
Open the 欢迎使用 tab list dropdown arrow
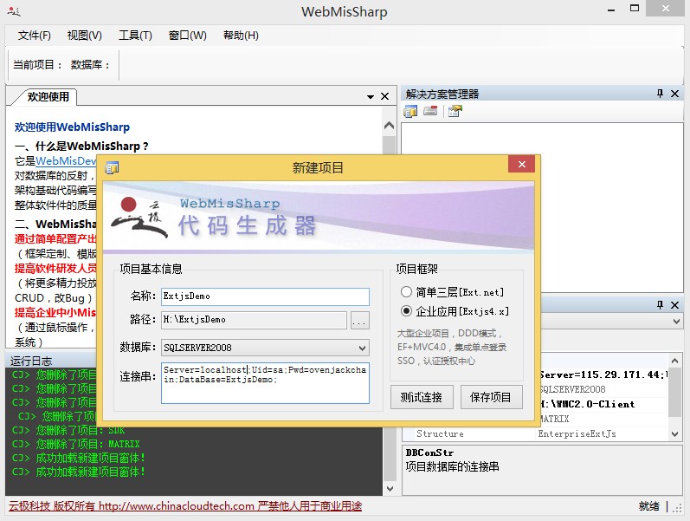[371, 96]
